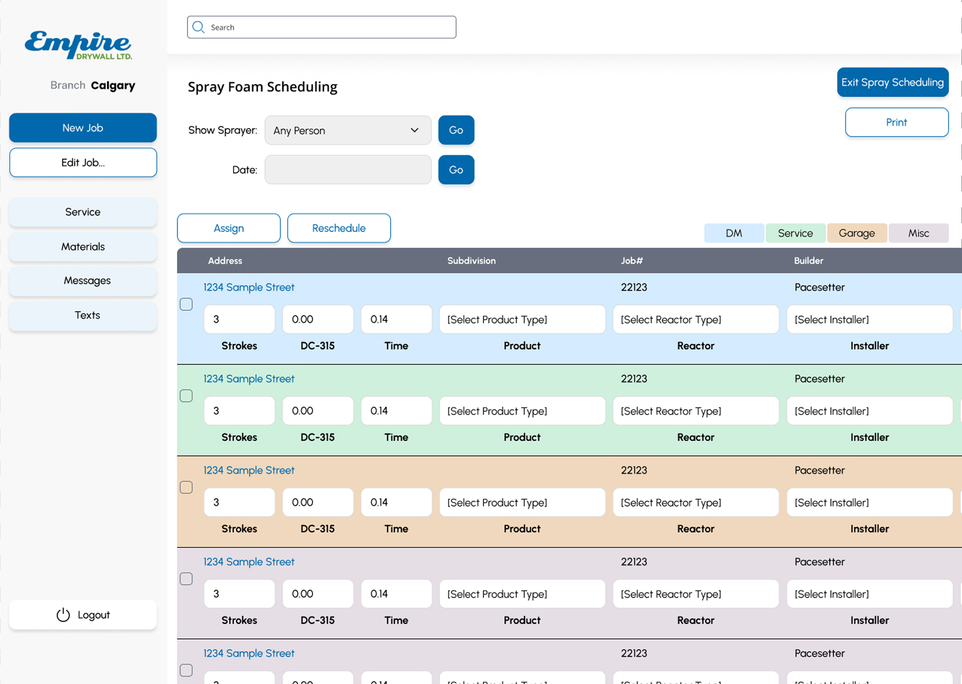Open Edit Job
The image size is (962, 684).
tap(82, 162)
